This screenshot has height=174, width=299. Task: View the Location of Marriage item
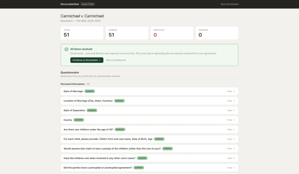230,101
